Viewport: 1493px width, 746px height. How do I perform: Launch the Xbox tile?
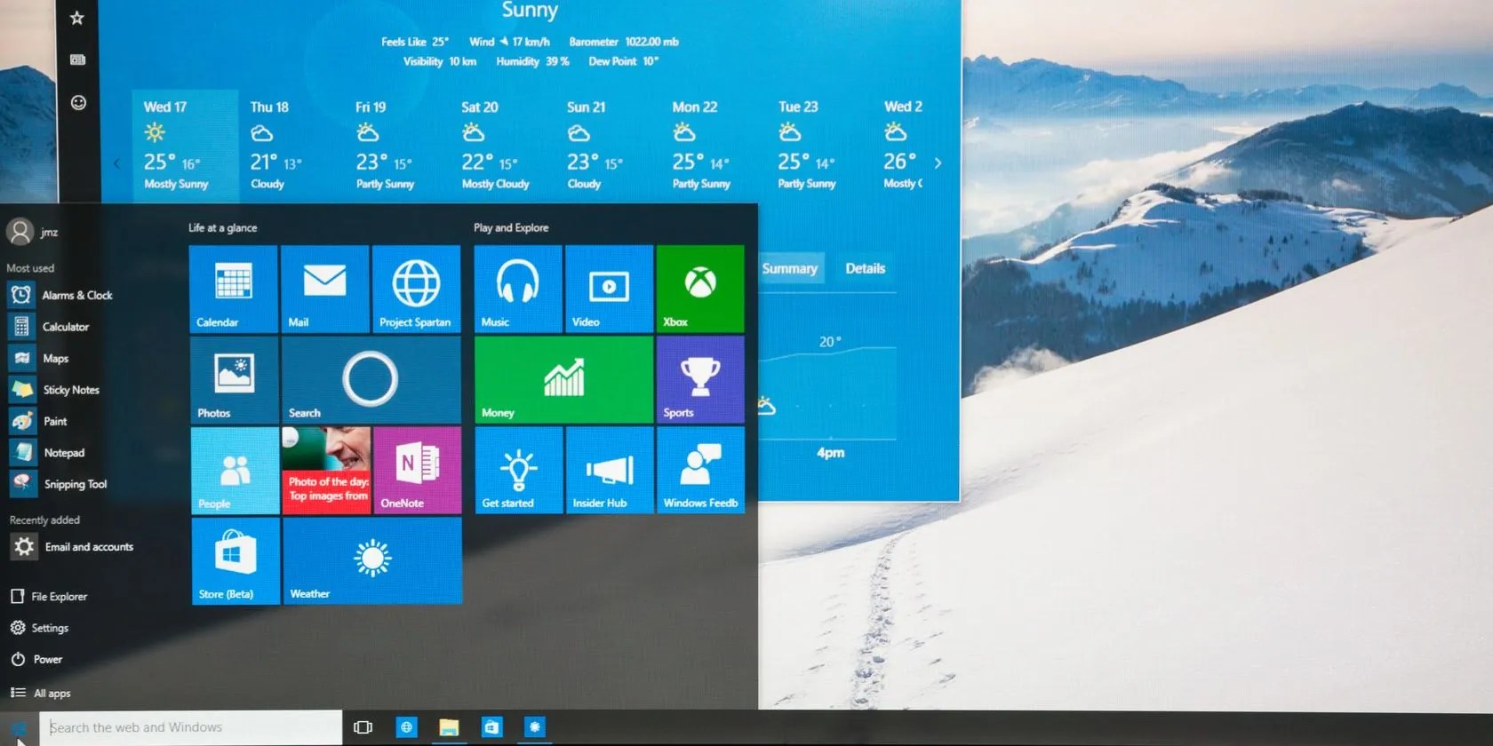[700, 290]
